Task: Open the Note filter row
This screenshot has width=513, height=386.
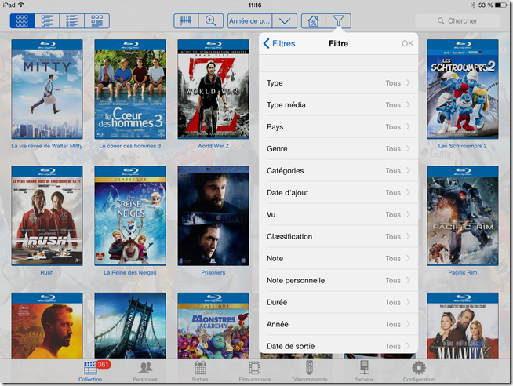Action: (x=338, y=258)
